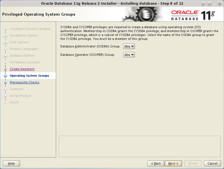
Task: Click the Finish step in sidebar
Action: point(14,102)
